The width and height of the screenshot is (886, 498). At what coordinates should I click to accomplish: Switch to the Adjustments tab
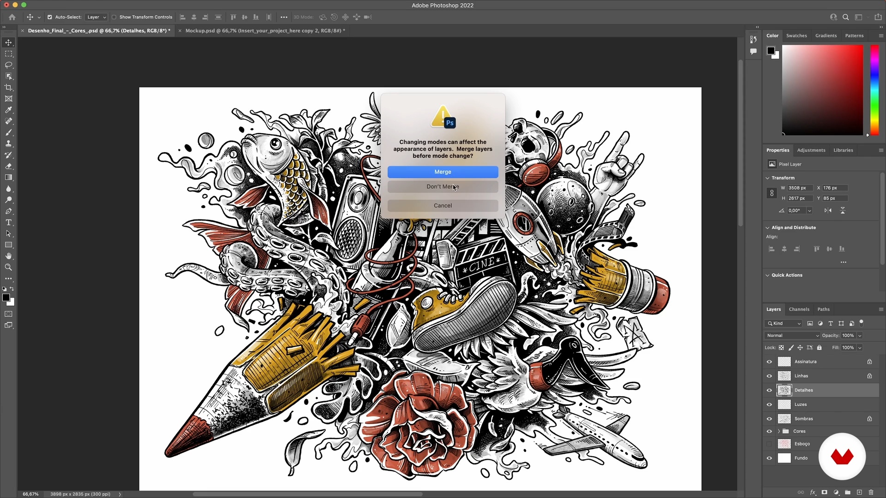(811, 150)
